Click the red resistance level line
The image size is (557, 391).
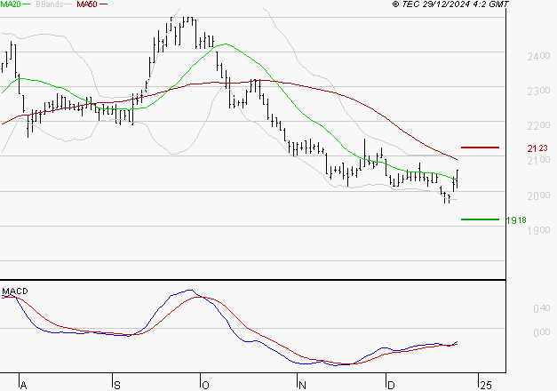[x=480, y=148]
